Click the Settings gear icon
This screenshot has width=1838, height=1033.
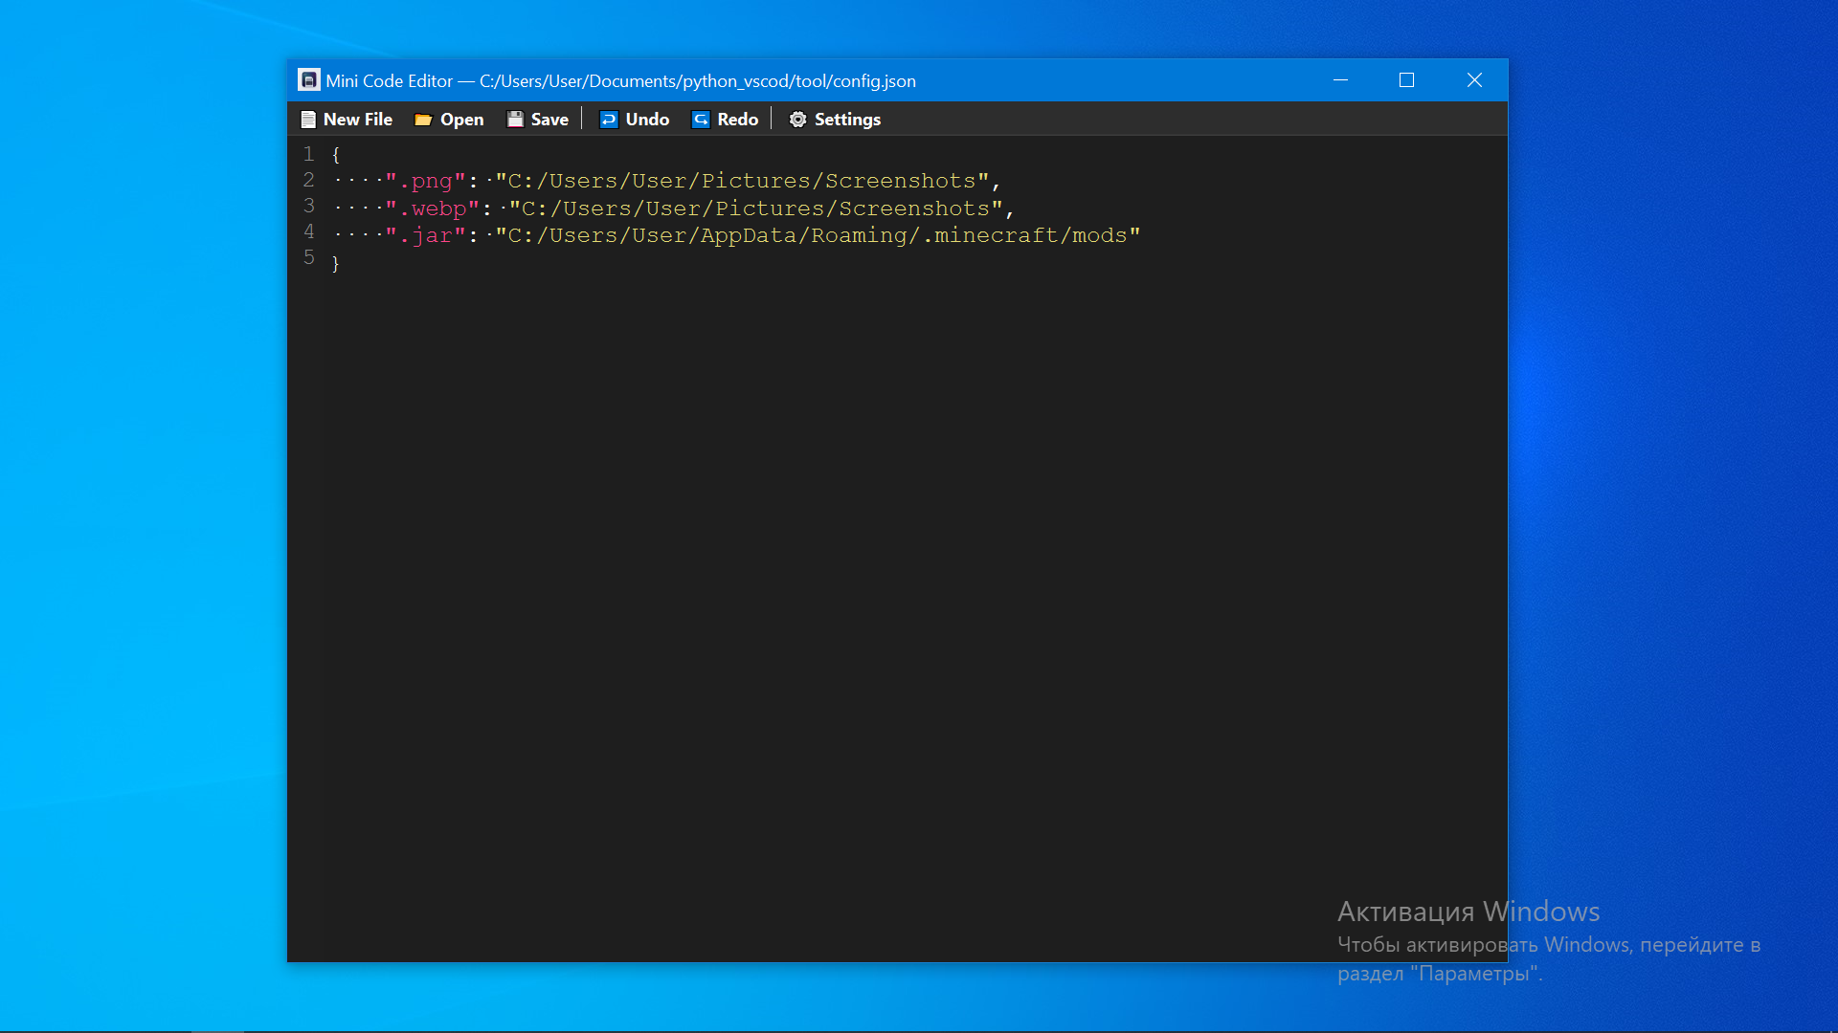(x=797, y=120)
